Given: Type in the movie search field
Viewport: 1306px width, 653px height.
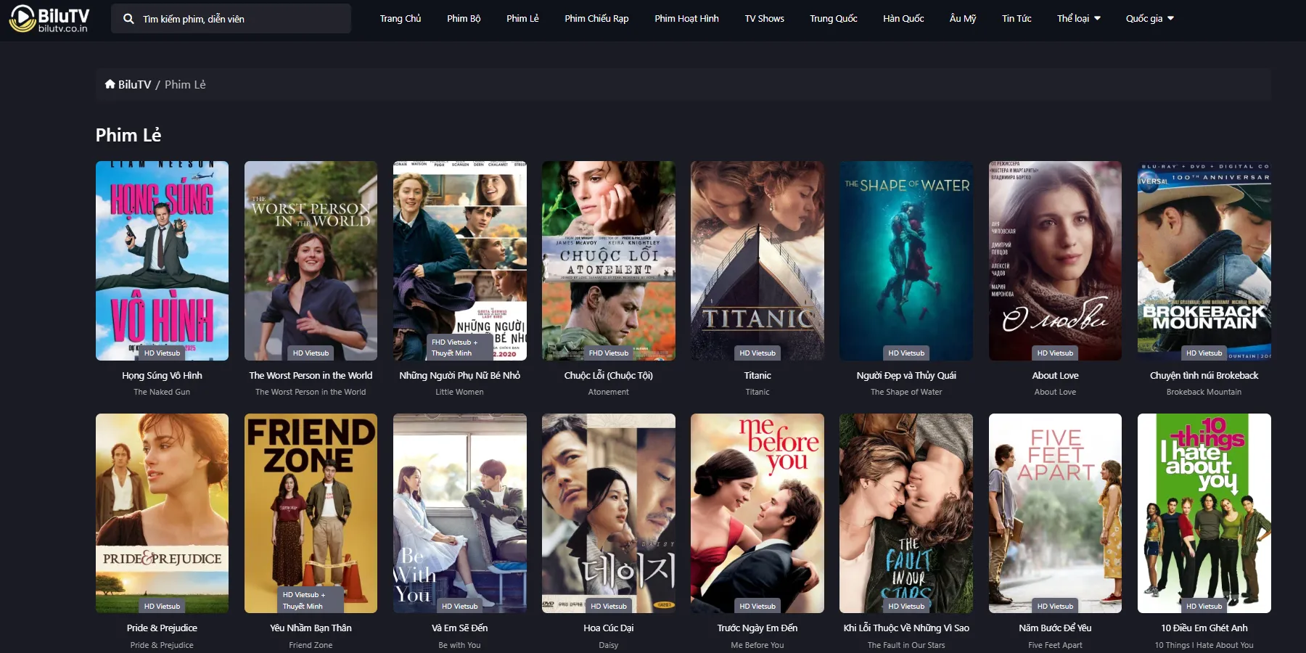Looking at the screenshot, I should (x=239, y=19).
